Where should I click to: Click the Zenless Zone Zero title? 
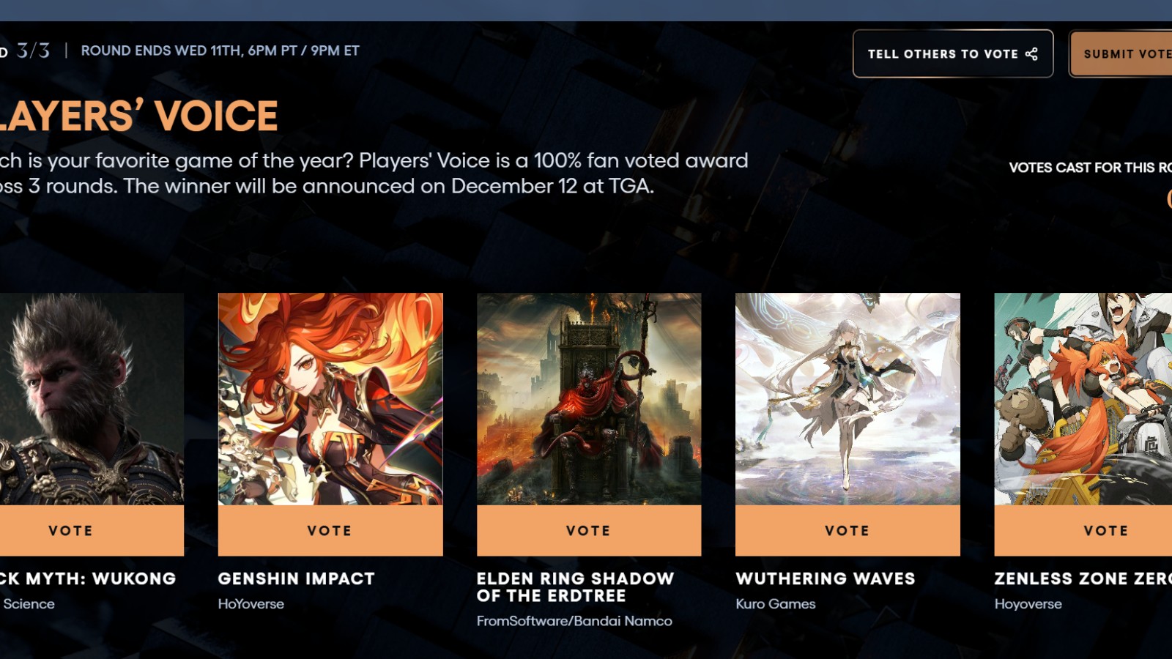click(1083, 578)
